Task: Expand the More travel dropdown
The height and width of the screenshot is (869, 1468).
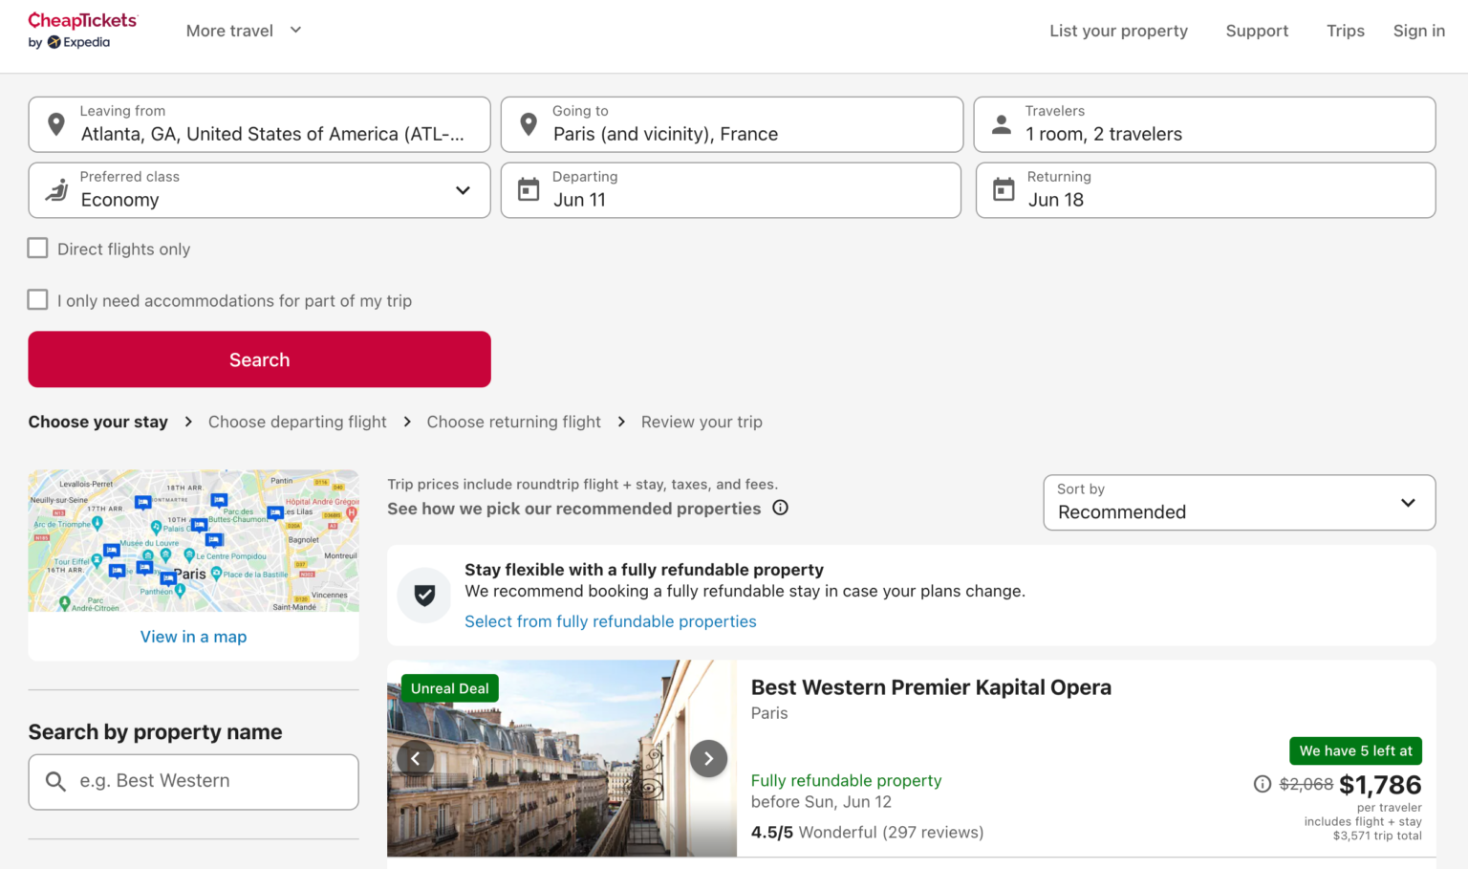Action: click(x=244, y=30)
